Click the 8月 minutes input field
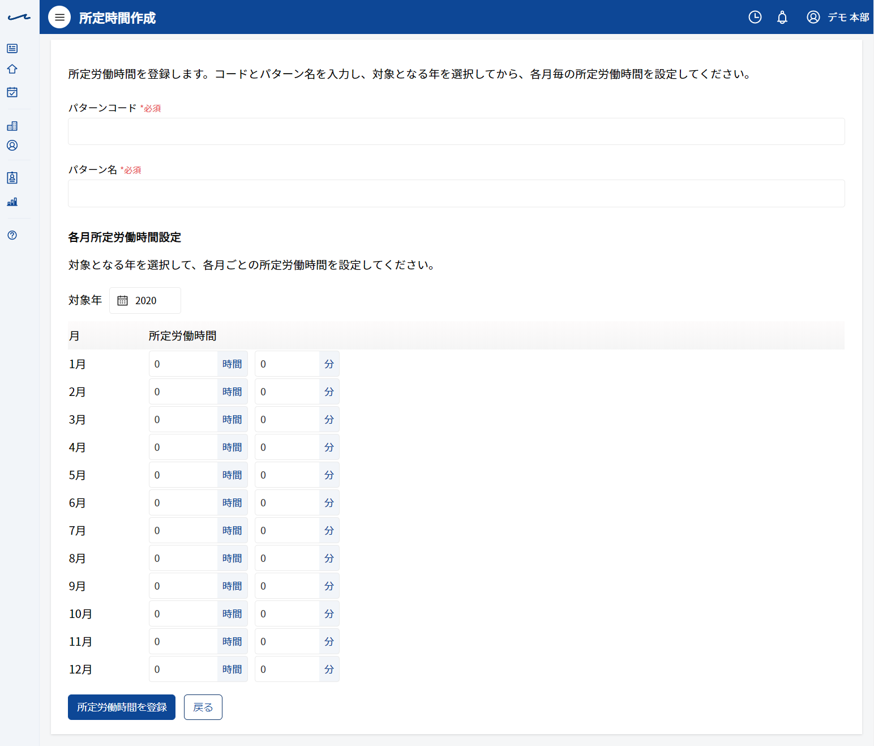Screen dimensions: 874x746 pos(287,558)
